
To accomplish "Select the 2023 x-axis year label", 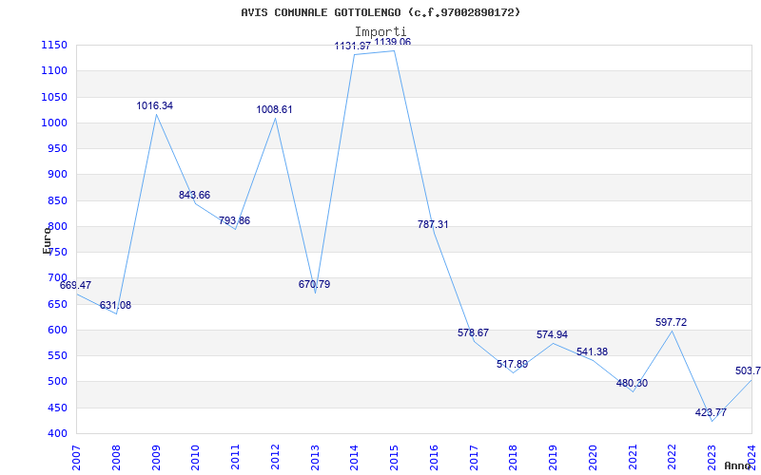I will pos(712,458).
